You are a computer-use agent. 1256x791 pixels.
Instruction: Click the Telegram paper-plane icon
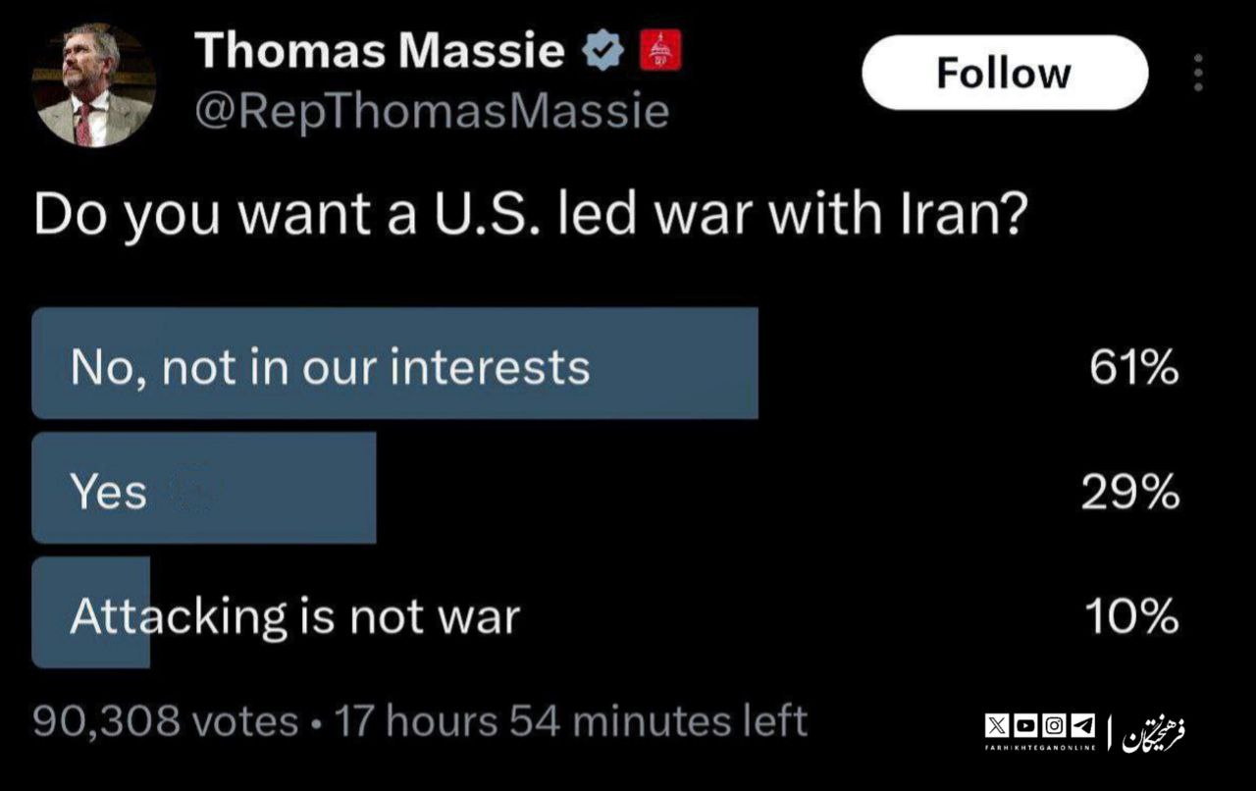pos(1081,727)
